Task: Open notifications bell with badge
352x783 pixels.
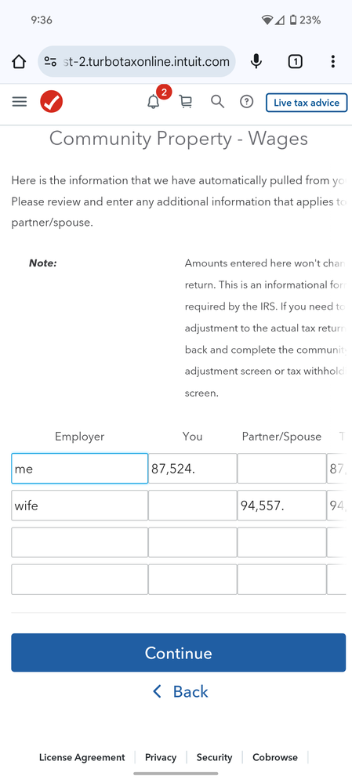Action: 154,101
